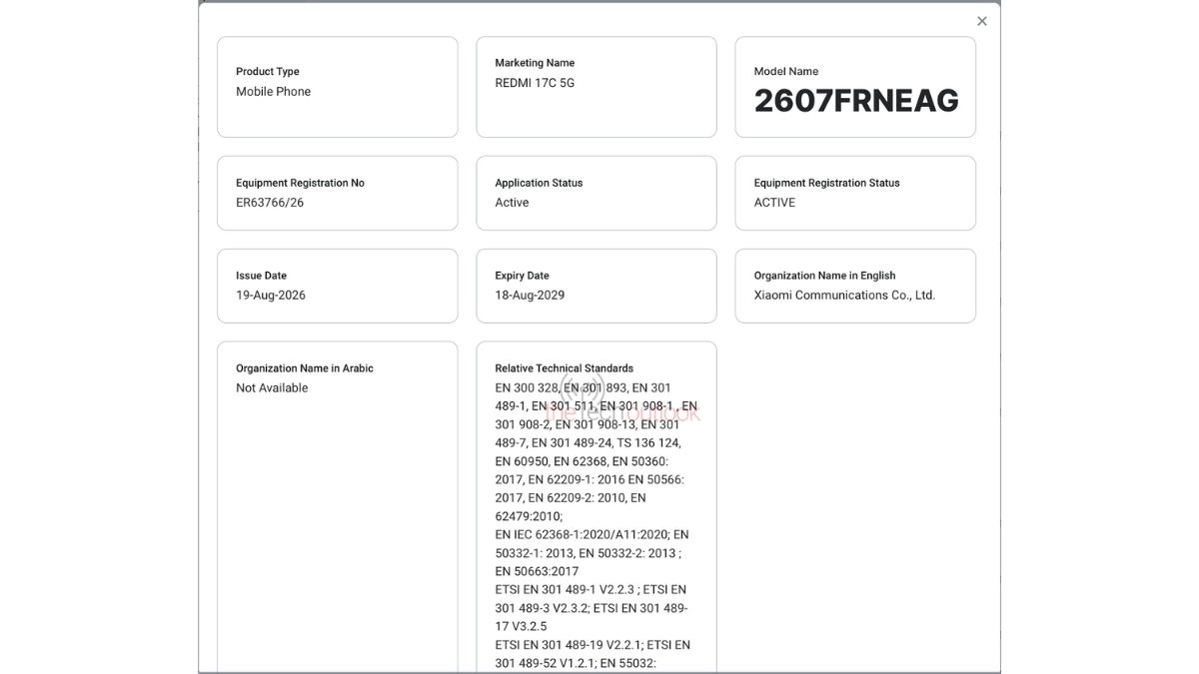Select registration number ER63766/26

(270, 203)
